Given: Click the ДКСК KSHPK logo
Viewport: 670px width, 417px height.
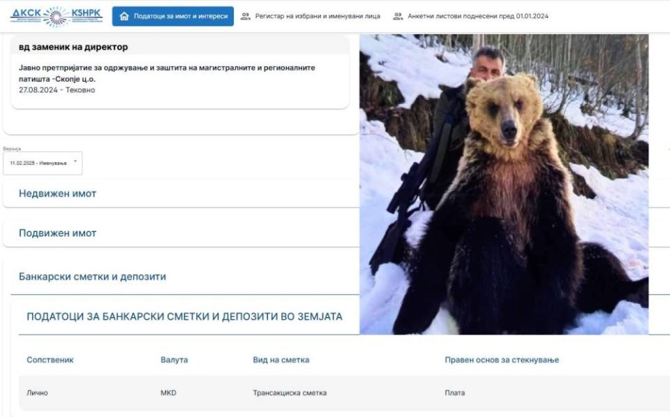Looking at the screenshot, I should (x=57, y=16).
